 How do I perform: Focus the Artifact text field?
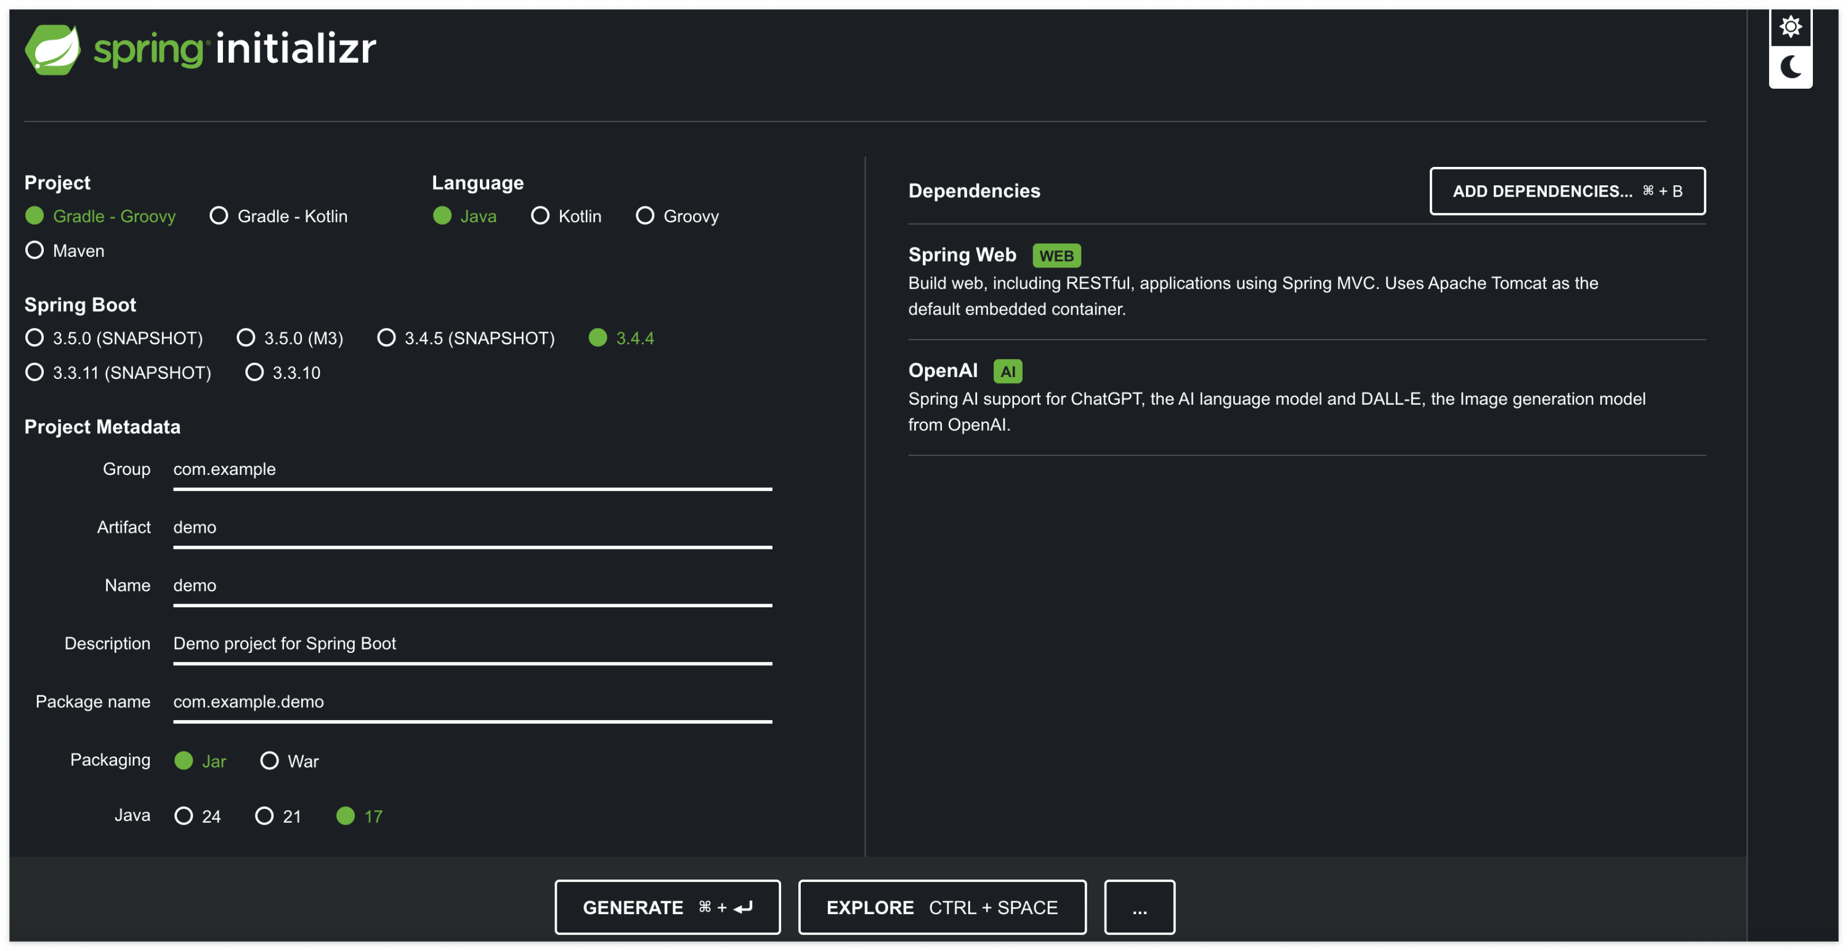(x=472, y=527)
